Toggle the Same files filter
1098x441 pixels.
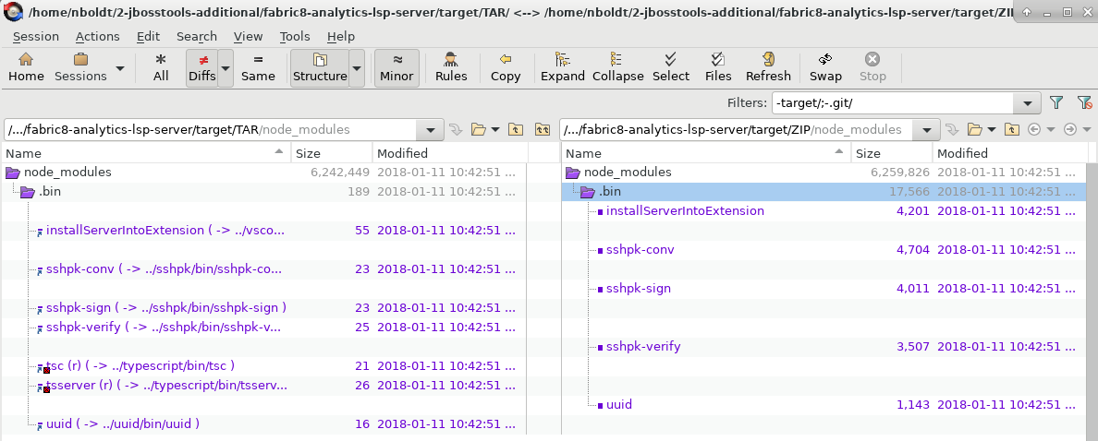click(258, 67)
